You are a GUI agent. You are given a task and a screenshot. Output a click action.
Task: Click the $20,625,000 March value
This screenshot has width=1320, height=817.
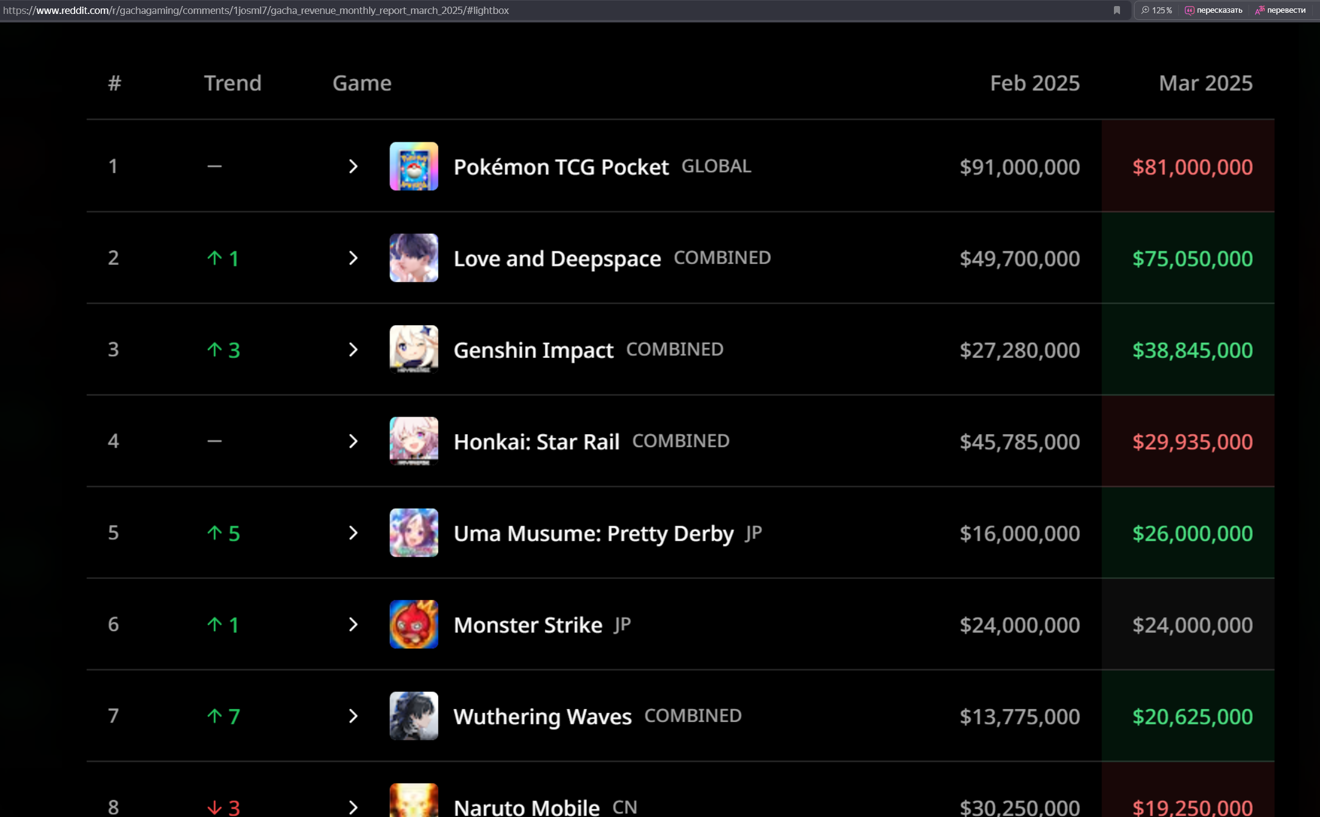(1192, 716)
